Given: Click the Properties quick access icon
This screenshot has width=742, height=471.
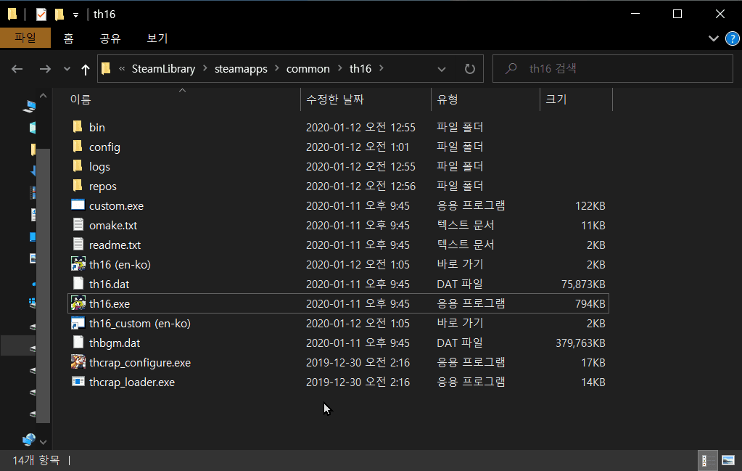Looking at the screenshot, I should [x=41, y=15].
